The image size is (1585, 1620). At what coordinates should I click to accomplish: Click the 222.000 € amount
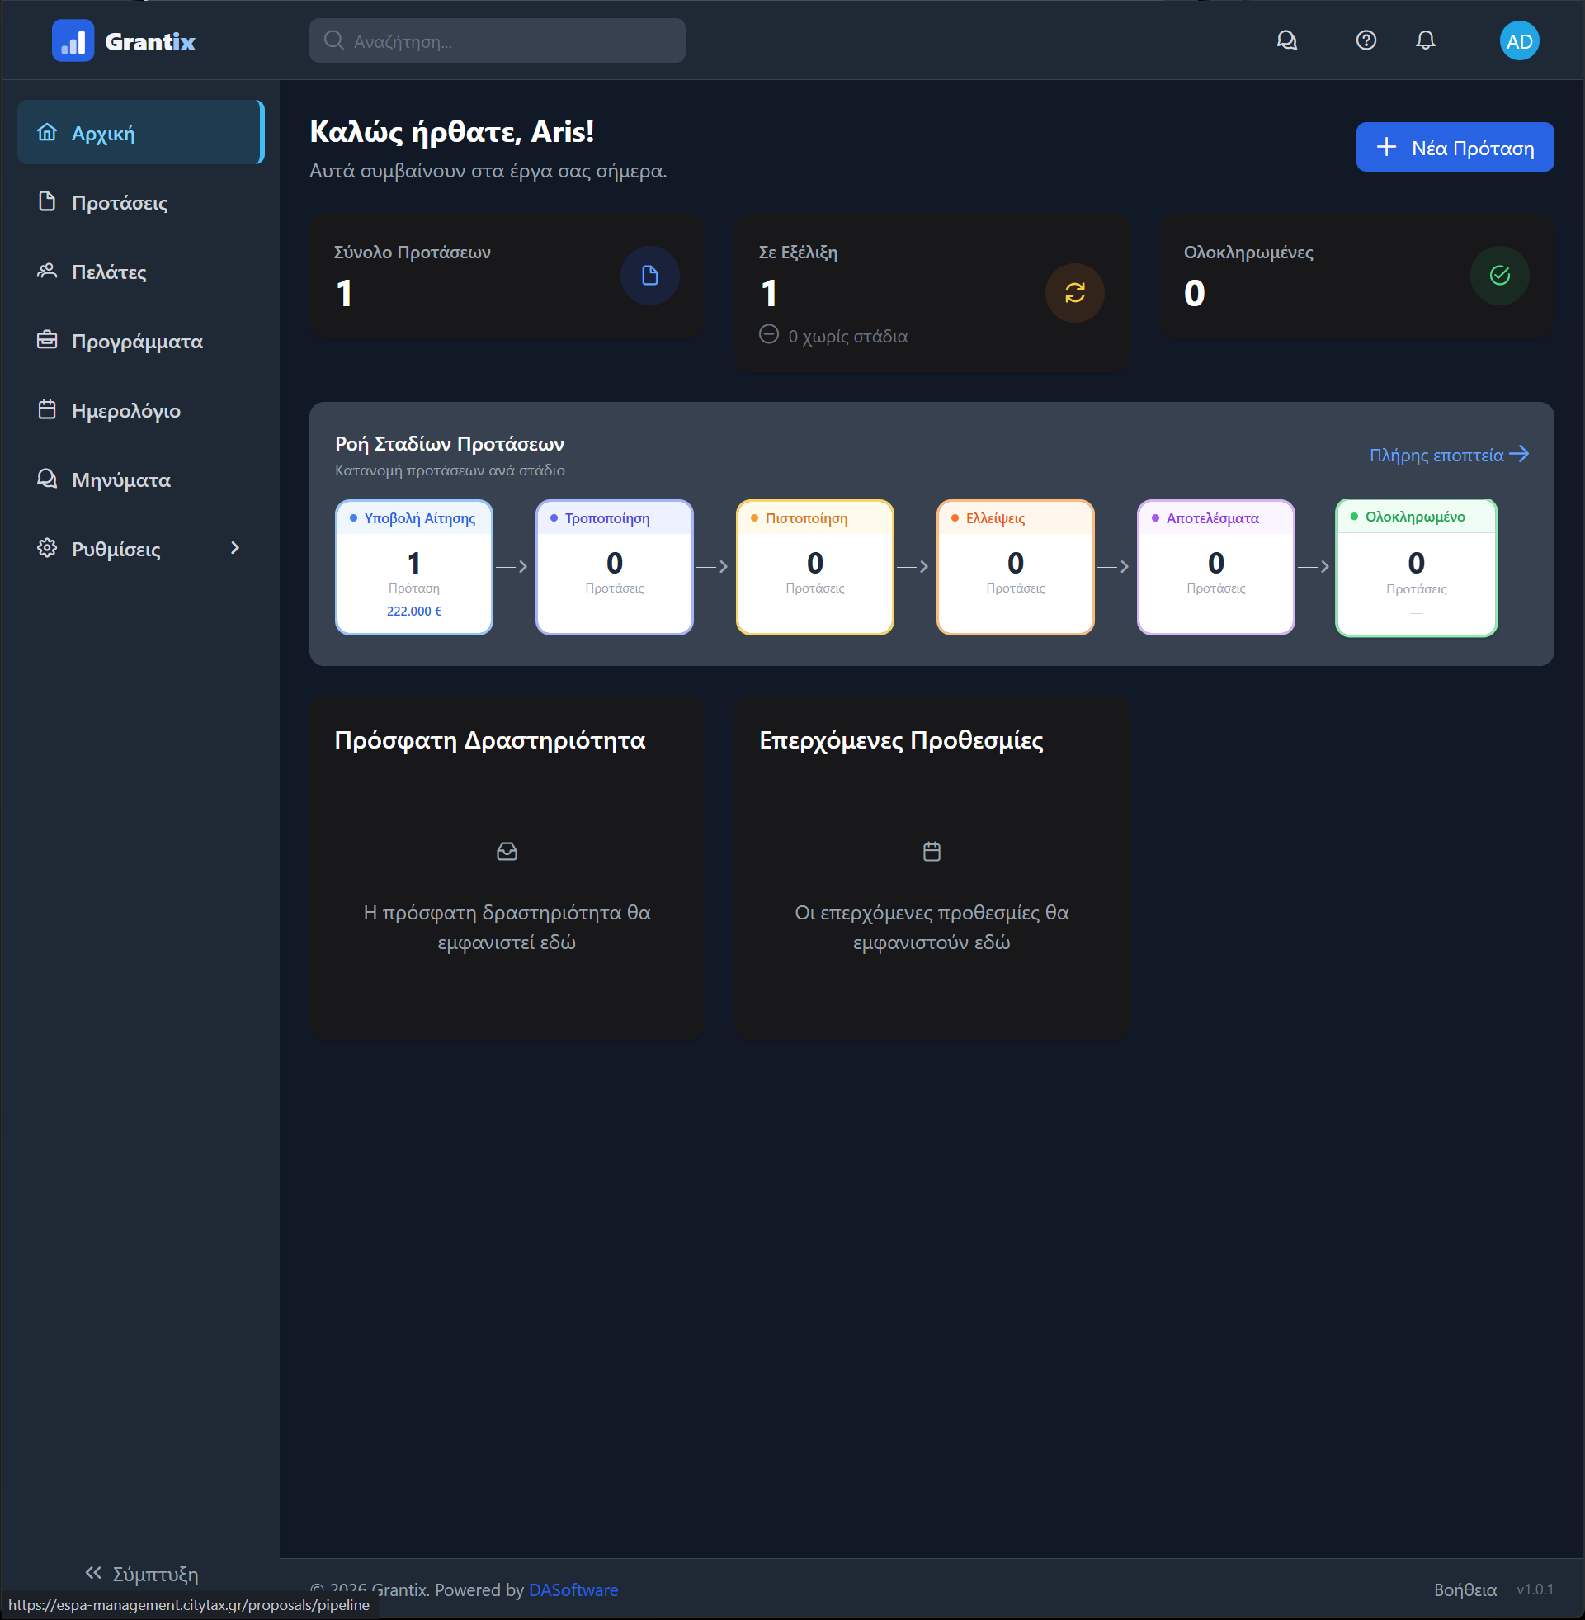point(413,611)
